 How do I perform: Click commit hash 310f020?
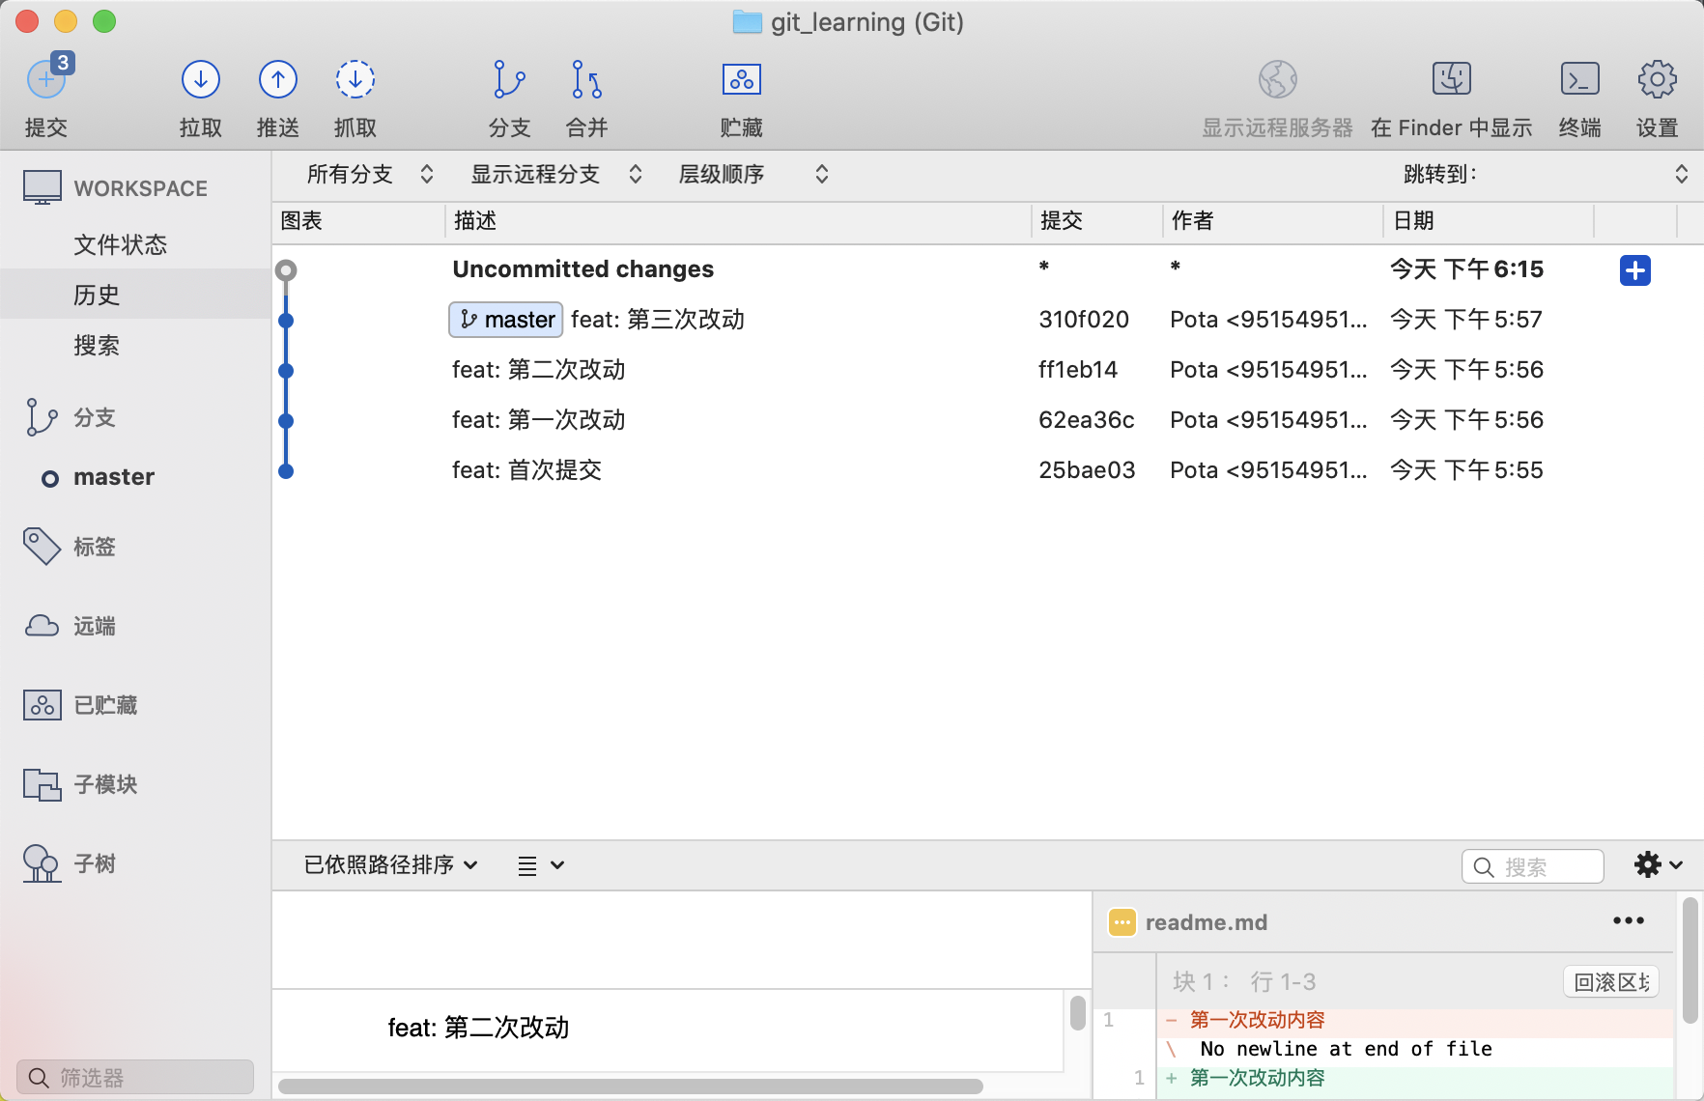(1084, 320)
